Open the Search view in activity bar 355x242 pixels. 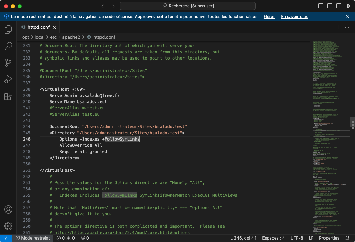coord(8,46)
